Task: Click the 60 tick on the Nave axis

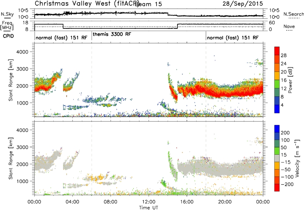Action: coord(272,23)
